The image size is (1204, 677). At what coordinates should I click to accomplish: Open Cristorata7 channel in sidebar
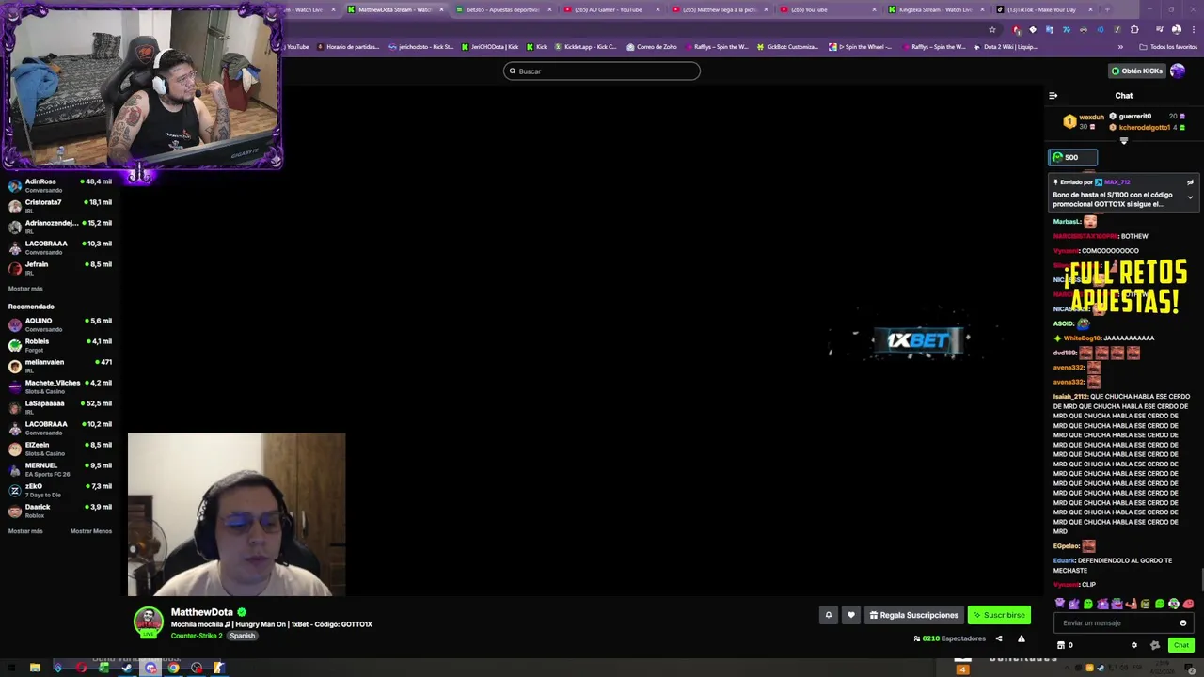(60, 206)
